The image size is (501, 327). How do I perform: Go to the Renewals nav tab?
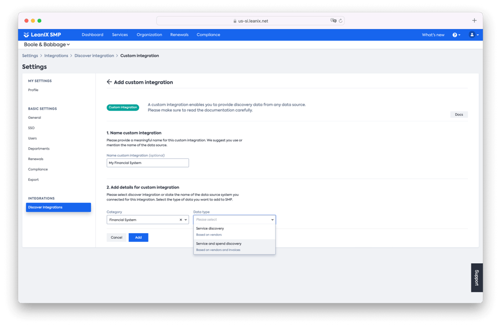pyautogui.click(x=179, y=35)
